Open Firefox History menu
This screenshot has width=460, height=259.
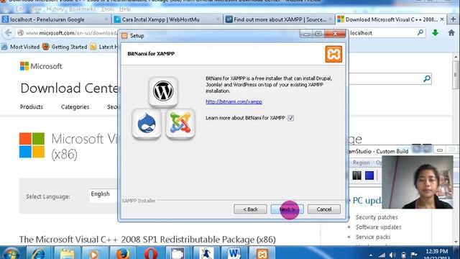pos(55,9)
